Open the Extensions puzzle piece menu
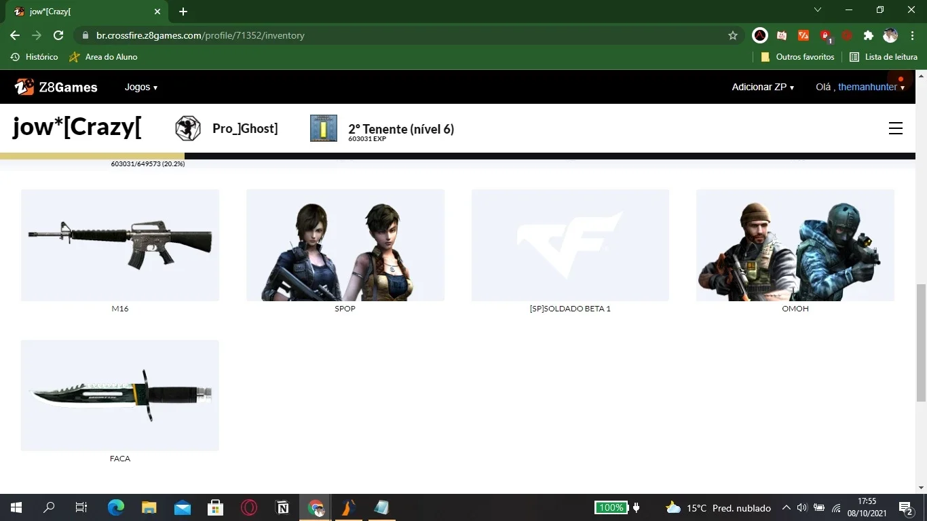The width and height of the screenshot is (927, 521). pyautogui.click(x=869, y=35)
